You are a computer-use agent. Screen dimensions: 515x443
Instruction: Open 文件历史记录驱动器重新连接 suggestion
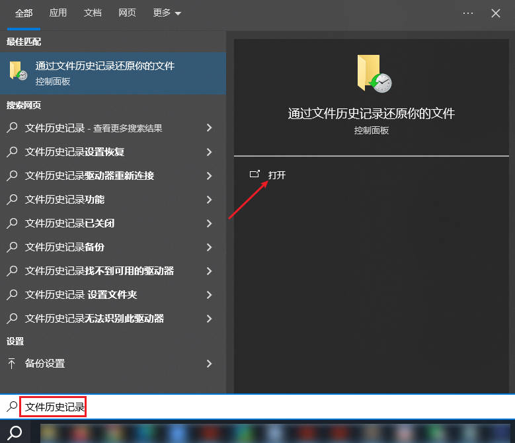coord(89,175)
